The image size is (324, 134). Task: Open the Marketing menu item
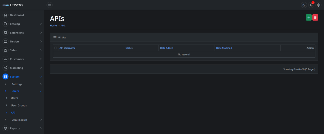[16, 68]
